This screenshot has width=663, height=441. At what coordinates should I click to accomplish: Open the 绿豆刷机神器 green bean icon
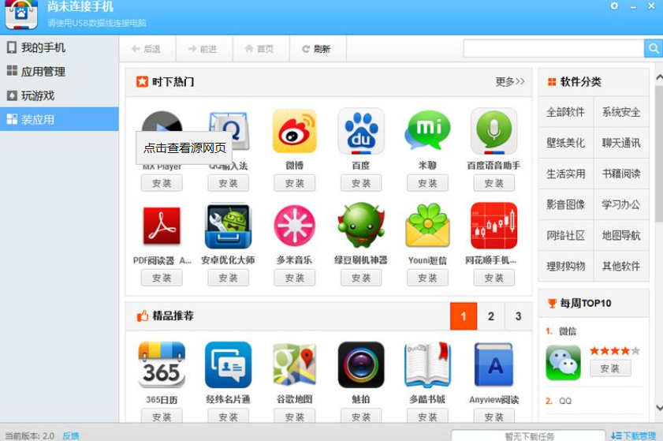pos(361,225)
